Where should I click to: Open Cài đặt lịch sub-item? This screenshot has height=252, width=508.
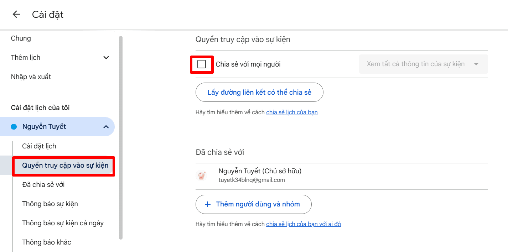[x=39, y=146]
